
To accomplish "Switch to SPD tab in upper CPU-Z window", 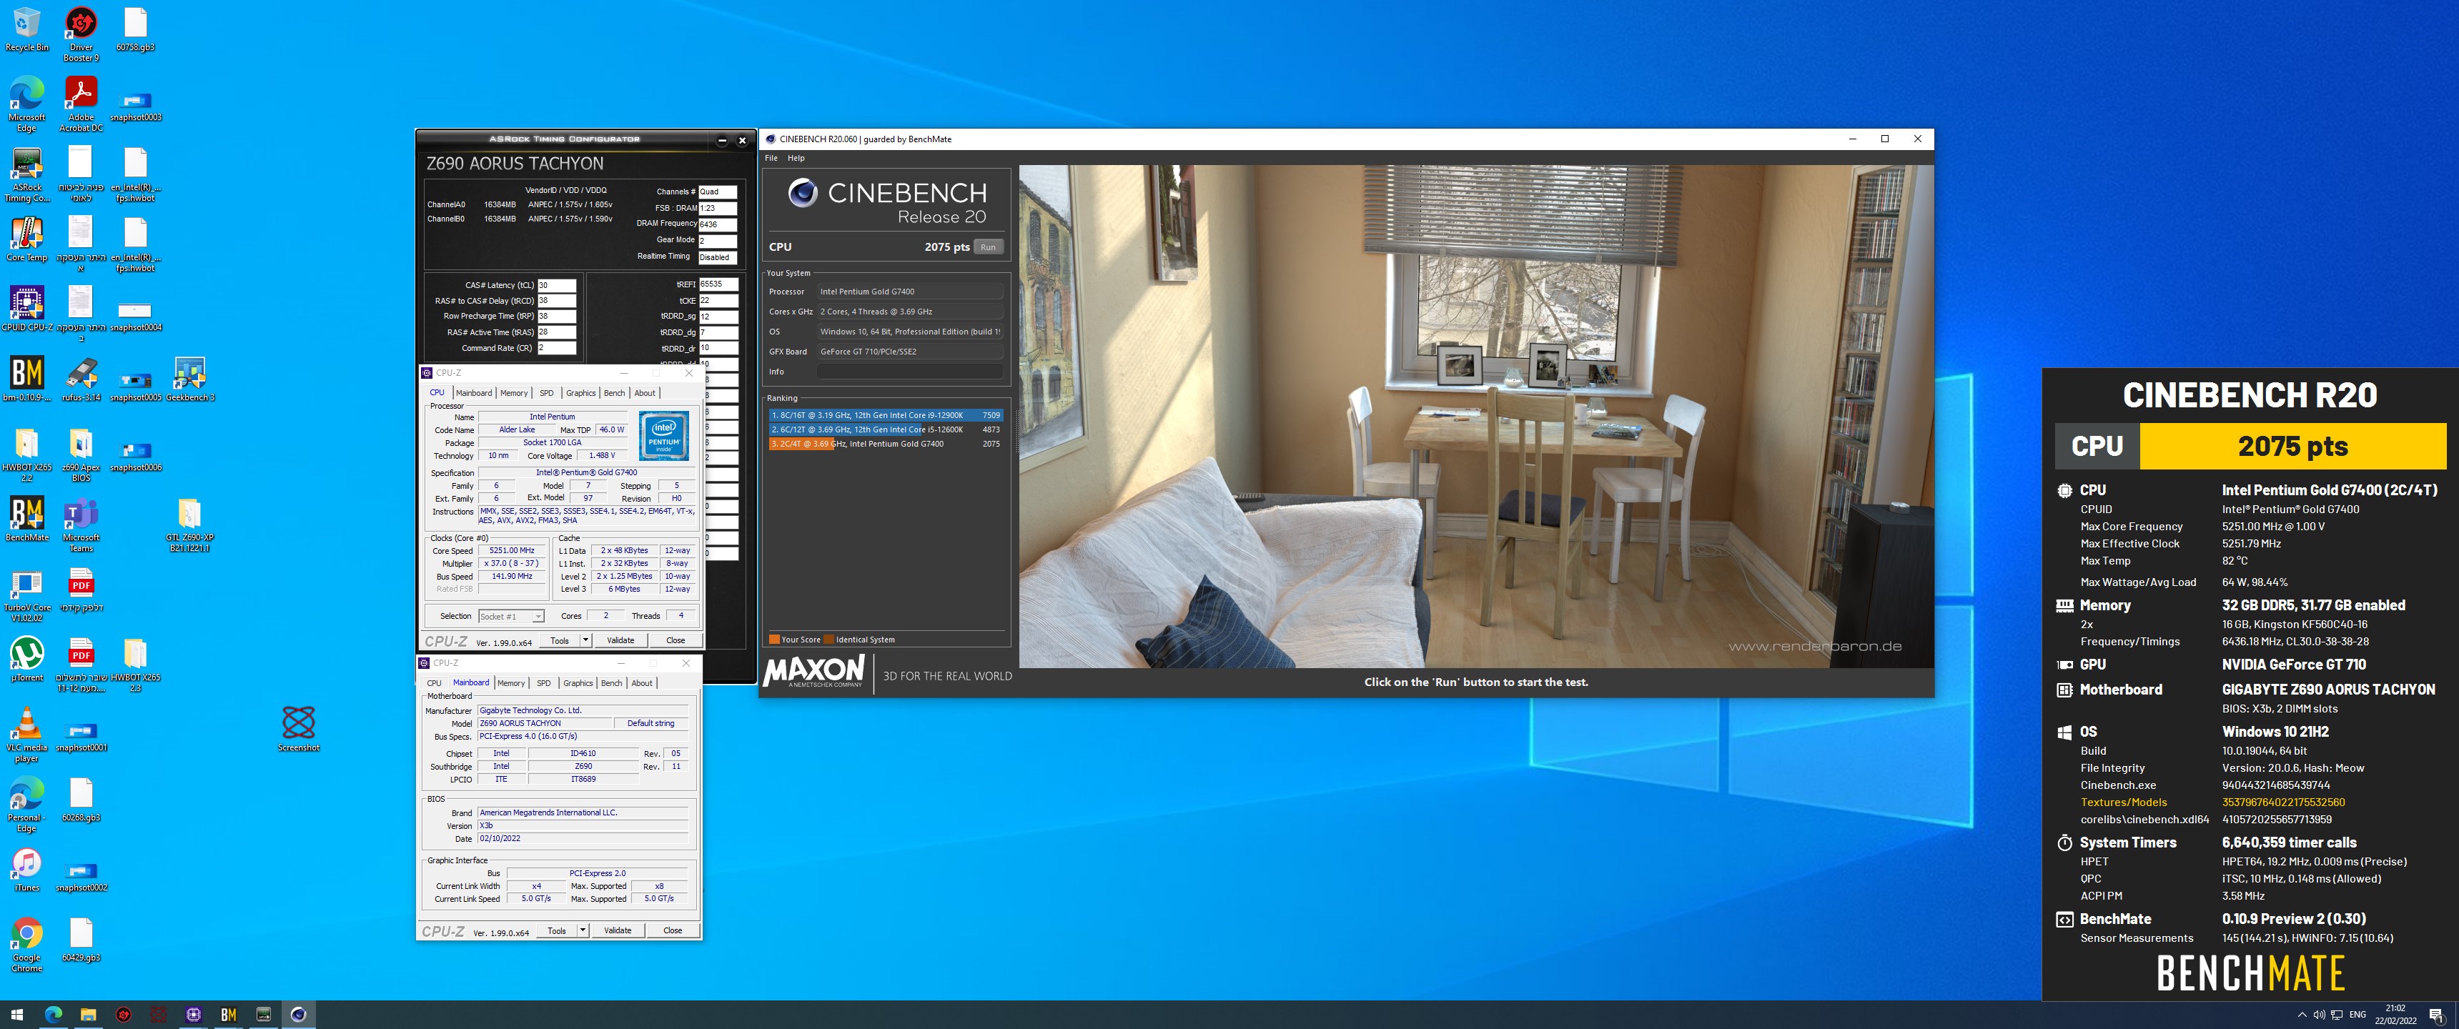I will tap(546, 392).
